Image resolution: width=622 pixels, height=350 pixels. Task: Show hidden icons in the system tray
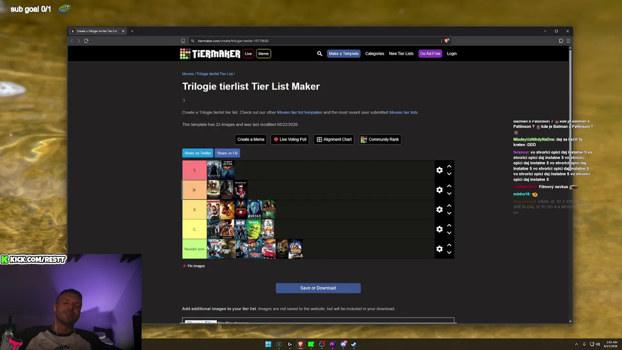click(576, 344)
